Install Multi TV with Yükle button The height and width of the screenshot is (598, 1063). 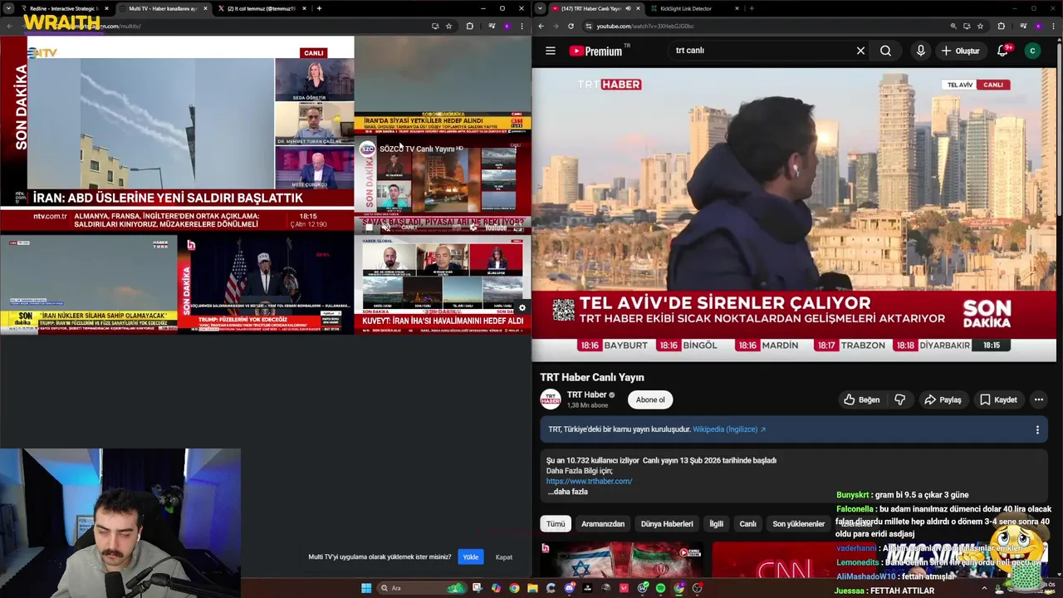point(471,557)
